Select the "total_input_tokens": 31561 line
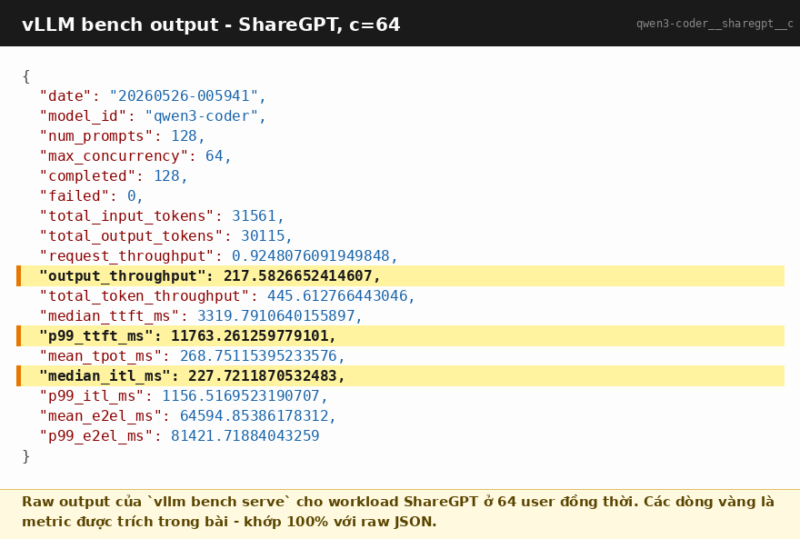 tap(161, 215)
